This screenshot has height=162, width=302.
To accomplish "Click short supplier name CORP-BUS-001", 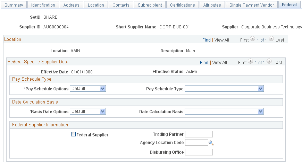I will click(175, 27).
